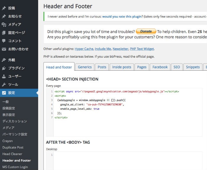This screenshot has height=170, width=207.
Task: Click the wrench icon beside ツール
Action: click(x=4, y=85)
